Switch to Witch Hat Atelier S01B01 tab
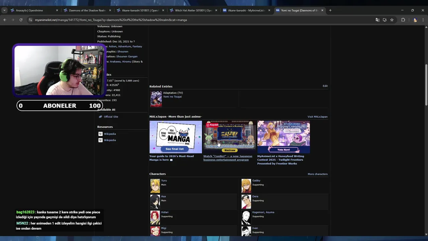428x241 pixels. 193,10
